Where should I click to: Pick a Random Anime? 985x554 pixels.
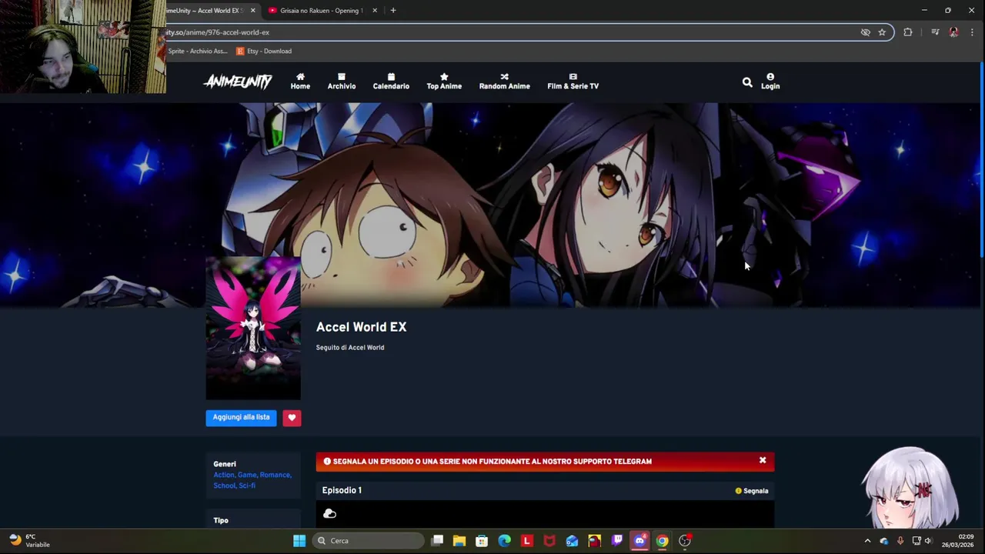(504, 82)
